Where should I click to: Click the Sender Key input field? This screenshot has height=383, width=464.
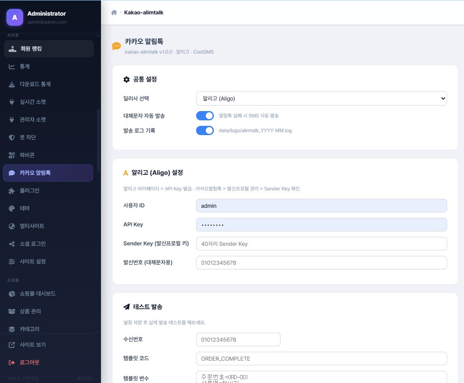(x=321, y=244)
